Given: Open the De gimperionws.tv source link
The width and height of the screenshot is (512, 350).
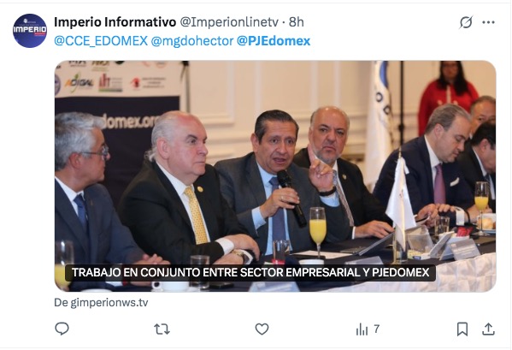Looking at the screenshot, I should (x=101, y=303).
